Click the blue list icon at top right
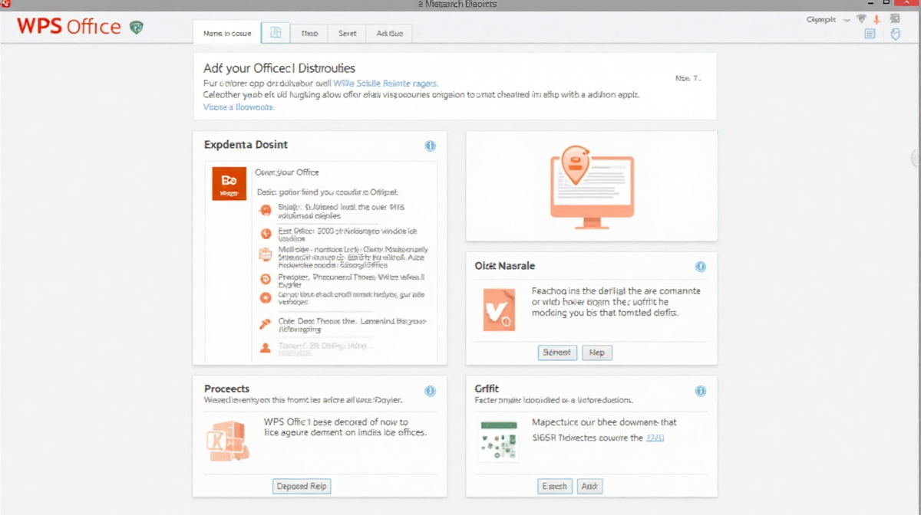Image resolution: width=921 pixels, height=515 pixels. pos(870,34)
